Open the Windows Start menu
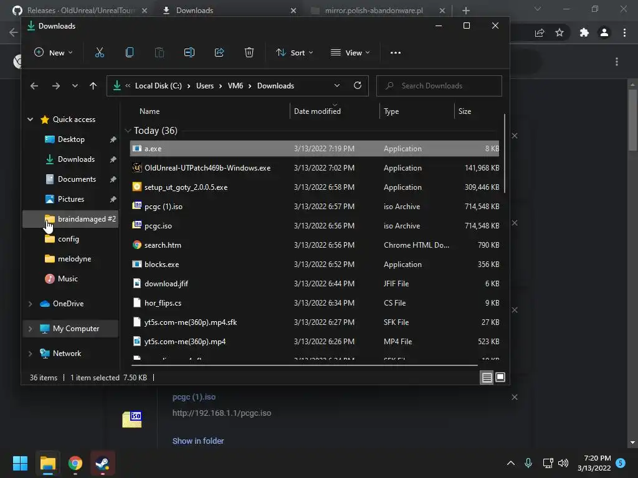This screenshot has width=638, height=478. (20, 463)
